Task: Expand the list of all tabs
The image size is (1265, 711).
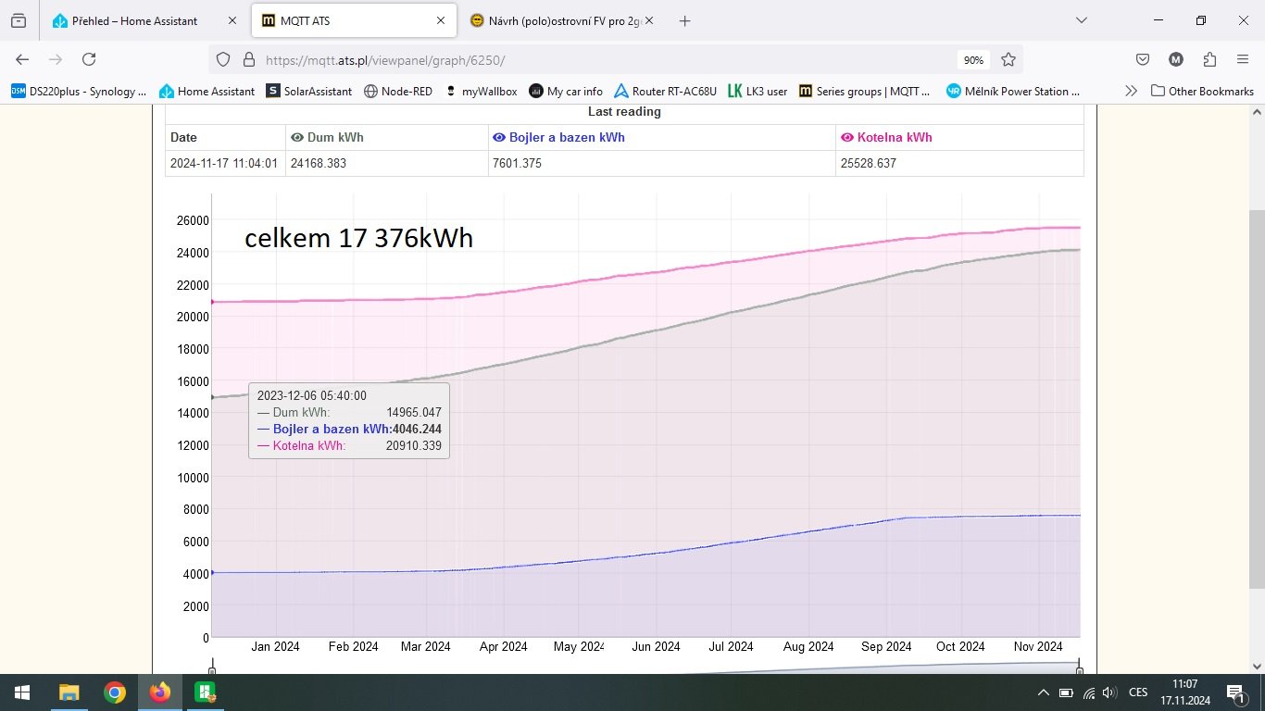Action: 1081,20
